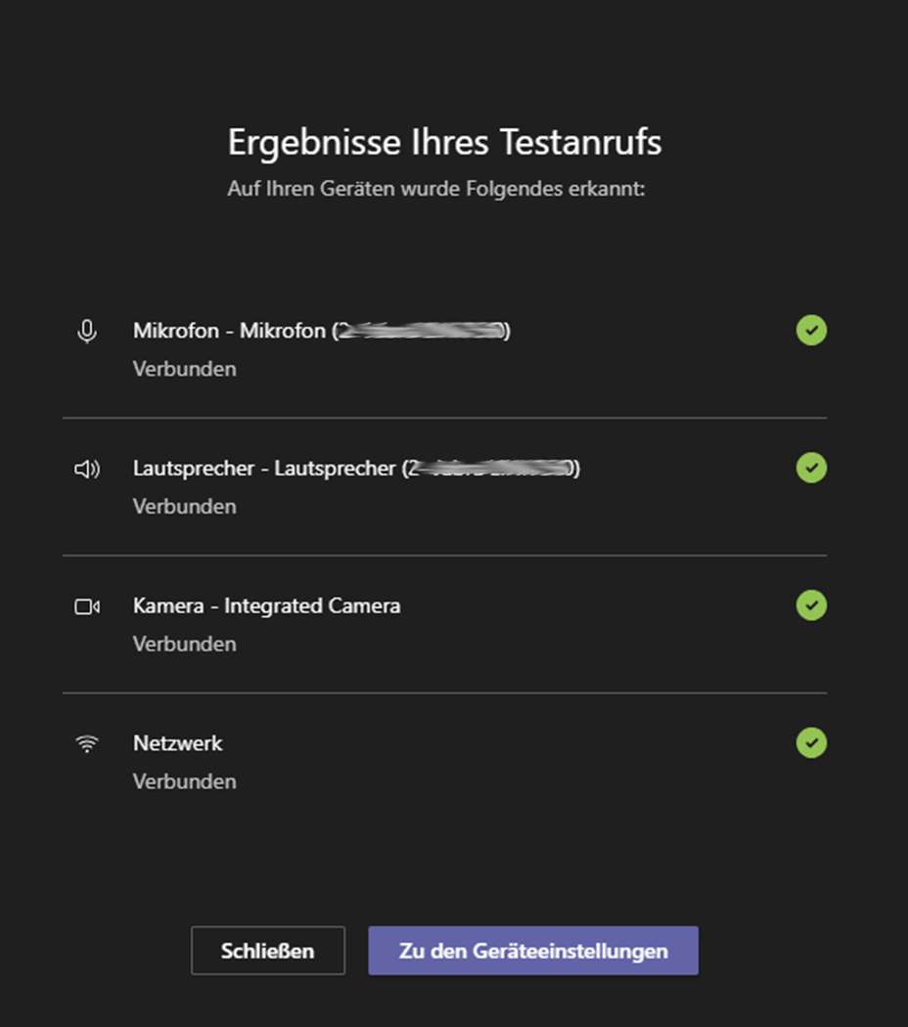Click Verbunden status under Kamera
The image size is (908, 1027).
tap(185, 644)
